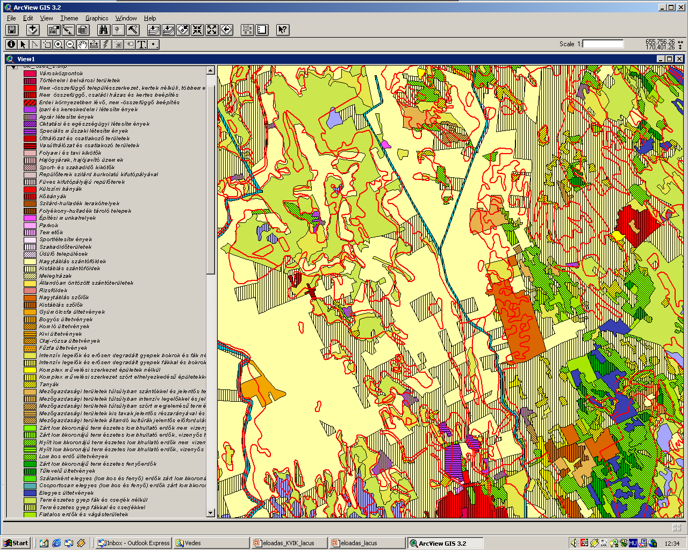Click the Nagytáblás szőlők legend swatch

tap(30, 298)
